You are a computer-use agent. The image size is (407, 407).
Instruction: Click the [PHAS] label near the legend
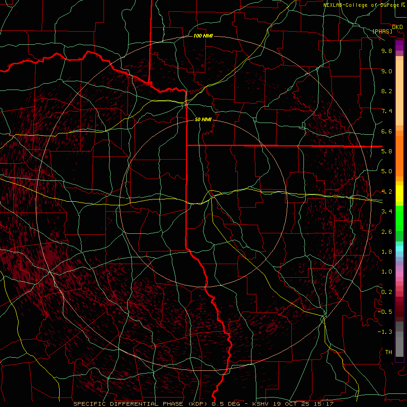[382, 31]
